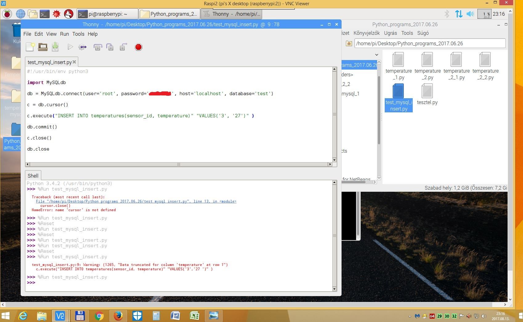523x322 pixels.
Task: Select the temperature_2_1.py file icon
Action: (456, 66)
